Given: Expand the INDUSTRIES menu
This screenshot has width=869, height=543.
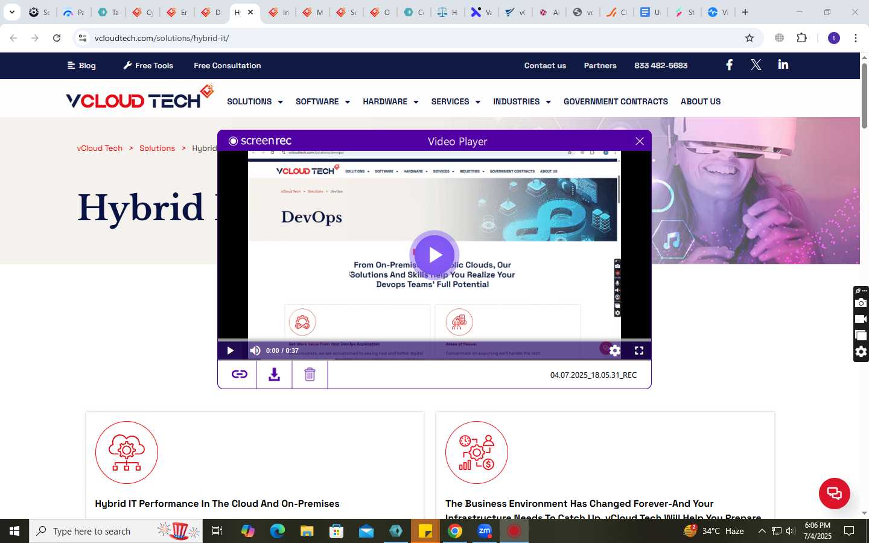Looking at the screenshot, I should [522, 101].
